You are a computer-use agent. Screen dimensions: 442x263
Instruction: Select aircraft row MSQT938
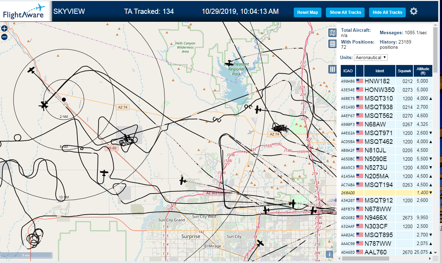[x=387, y=107]
